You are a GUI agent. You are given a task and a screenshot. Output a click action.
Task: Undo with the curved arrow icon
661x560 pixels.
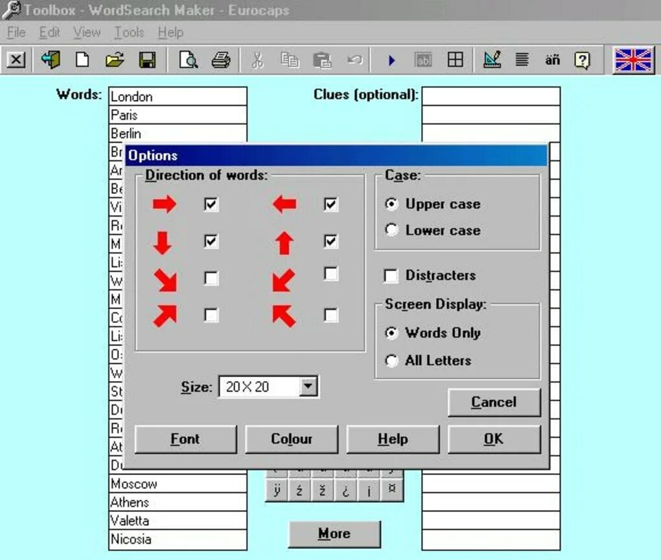coord(355,60)
